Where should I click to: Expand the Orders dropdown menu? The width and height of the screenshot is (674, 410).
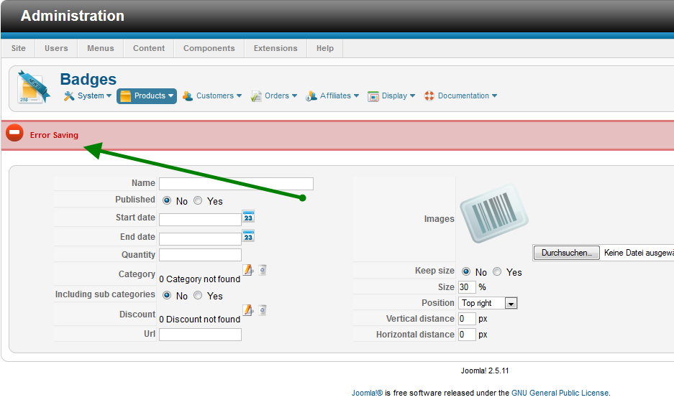[x=294, y=95]
